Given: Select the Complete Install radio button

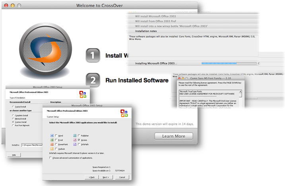Looking at the screenshot, I should pos(13,115).
